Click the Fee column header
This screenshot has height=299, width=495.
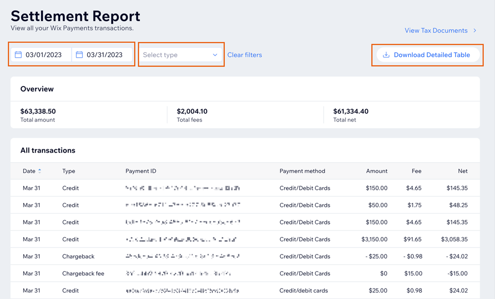click(x=416, y=171)
